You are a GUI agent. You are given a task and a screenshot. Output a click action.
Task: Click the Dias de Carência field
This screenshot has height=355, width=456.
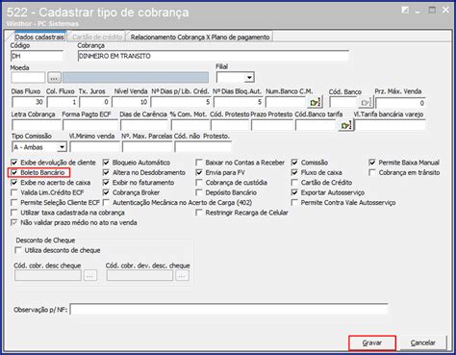click(144, 125)
